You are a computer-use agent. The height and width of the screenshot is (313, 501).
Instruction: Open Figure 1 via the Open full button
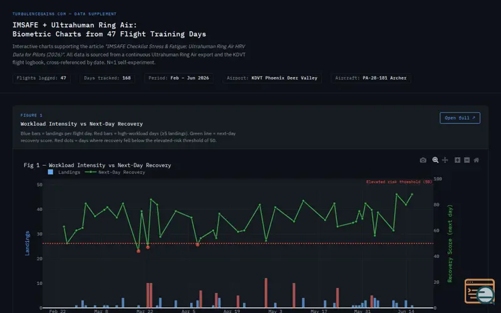point(460,118)
